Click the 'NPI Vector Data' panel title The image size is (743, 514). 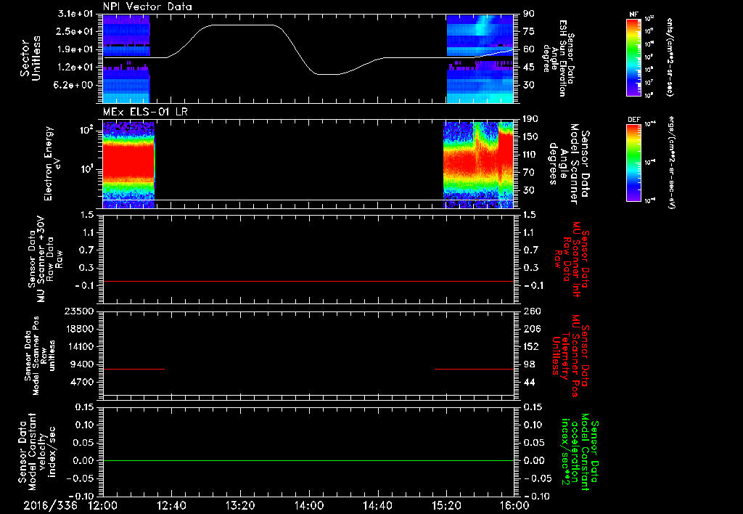pos(147,7)
